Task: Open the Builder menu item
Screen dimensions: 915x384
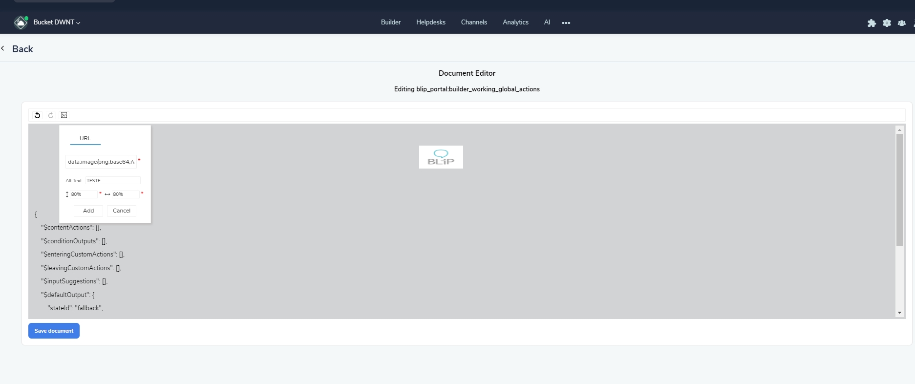Action: [x=391, y=22]
